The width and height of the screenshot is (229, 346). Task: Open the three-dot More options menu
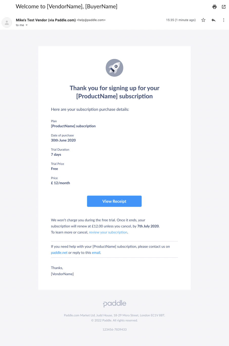pos(224,20)
